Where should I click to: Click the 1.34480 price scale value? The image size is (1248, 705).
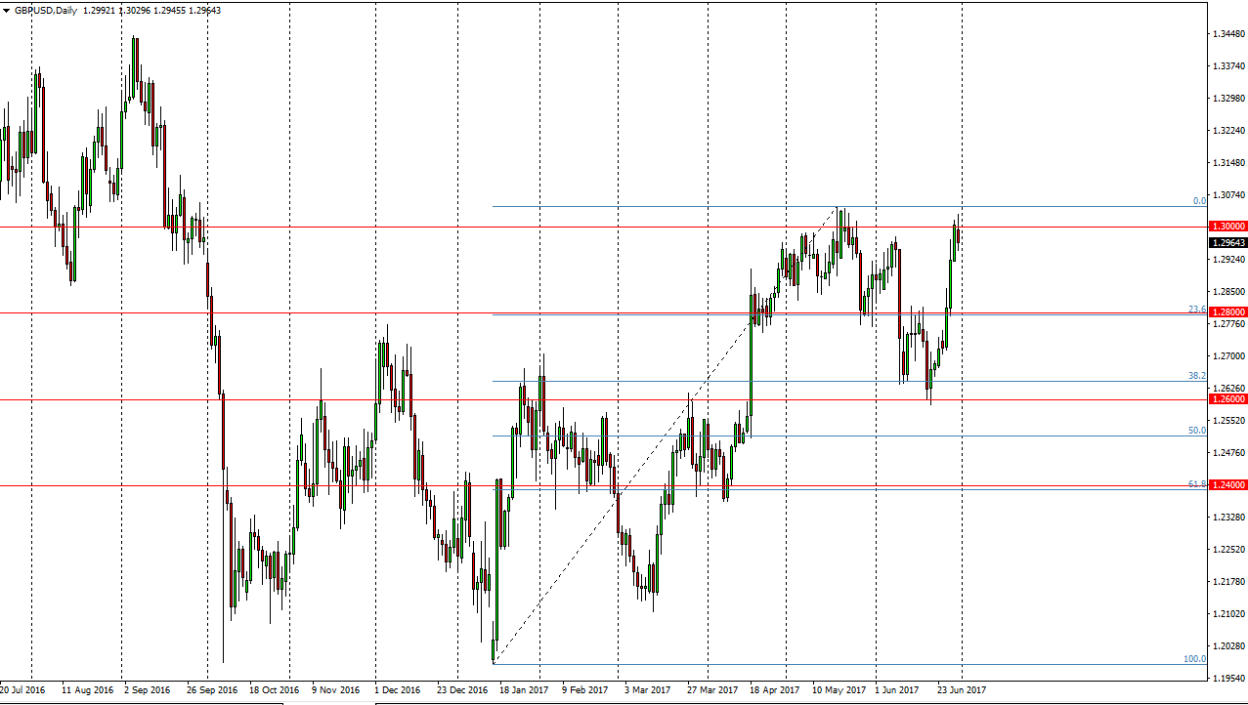coord(1227,34)
